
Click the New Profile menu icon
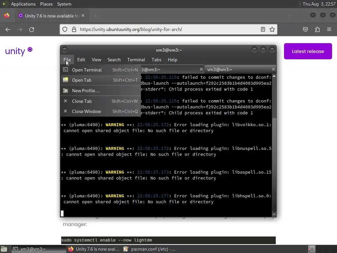(x=65, y=91)
